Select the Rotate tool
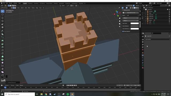The height and width of the screenshot is (96, 171). pyautogui.click(x=2, y=21)
